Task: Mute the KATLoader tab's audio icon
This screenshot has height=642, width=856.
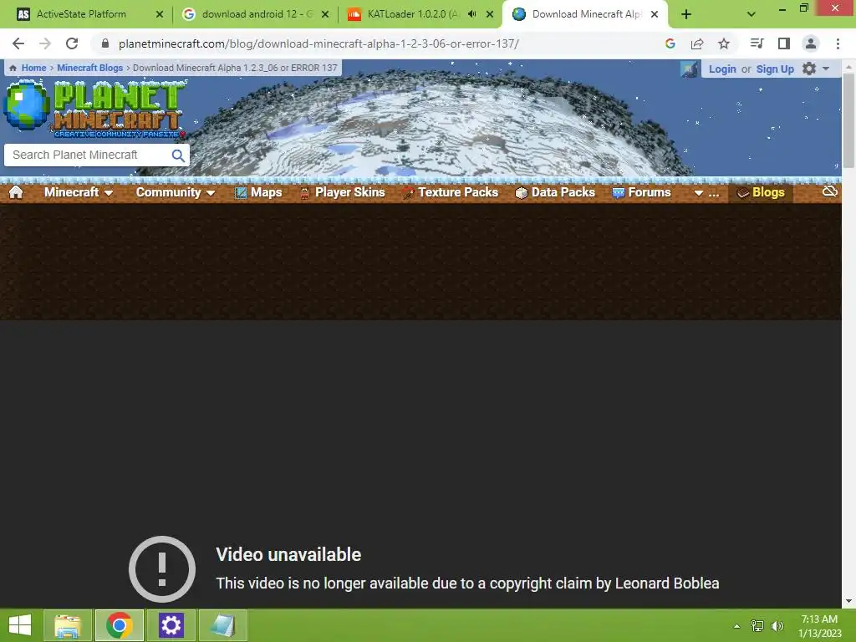Action: [x=472, y=14]
